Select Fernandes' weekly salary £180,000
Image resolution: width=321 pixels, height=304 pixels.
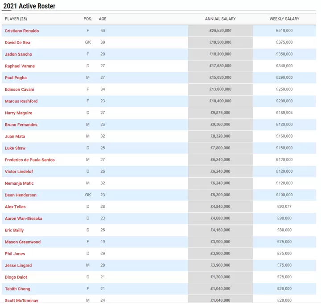[284, 125]
